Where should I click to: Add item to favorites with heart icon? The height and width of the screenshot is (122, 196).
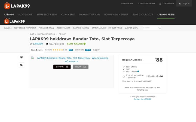[x=22, y=57]
